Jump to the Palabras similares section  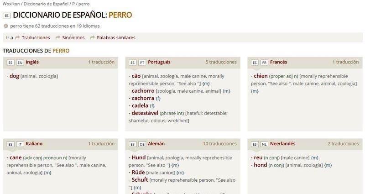[116, 37]
